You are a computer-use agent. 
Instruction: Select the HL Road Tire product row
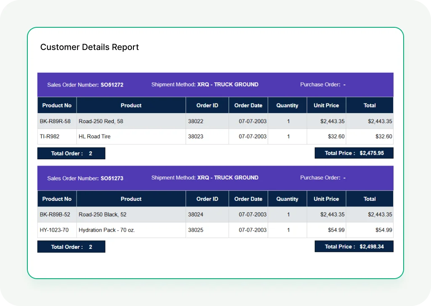131,136
